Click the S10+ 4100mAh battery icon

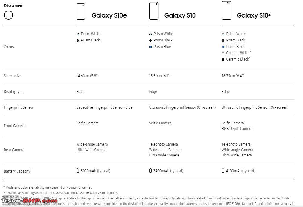point(223,170)
